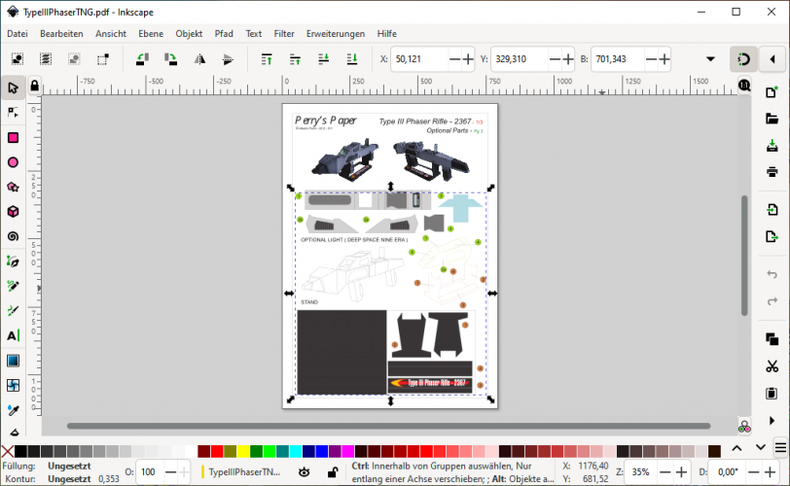
Task: Pick the bright red palette swatch
Action: pos(217,451)
